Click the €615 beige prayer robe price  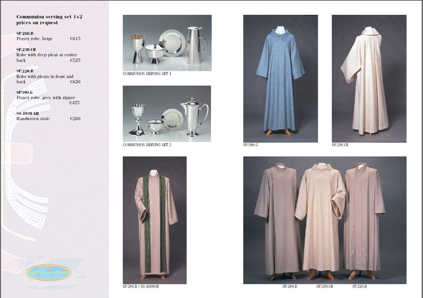pyautogui.click(x=75, y=39)
